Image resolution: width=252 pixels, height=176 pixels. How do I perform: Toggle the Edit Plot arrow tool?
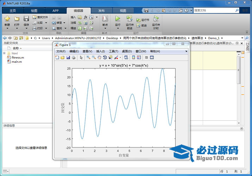pos(81,57)
